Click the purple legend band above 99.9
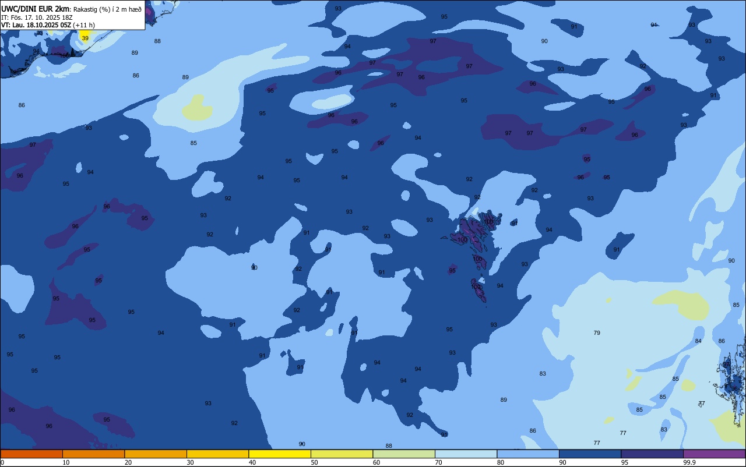 click(x=714, y=454)
